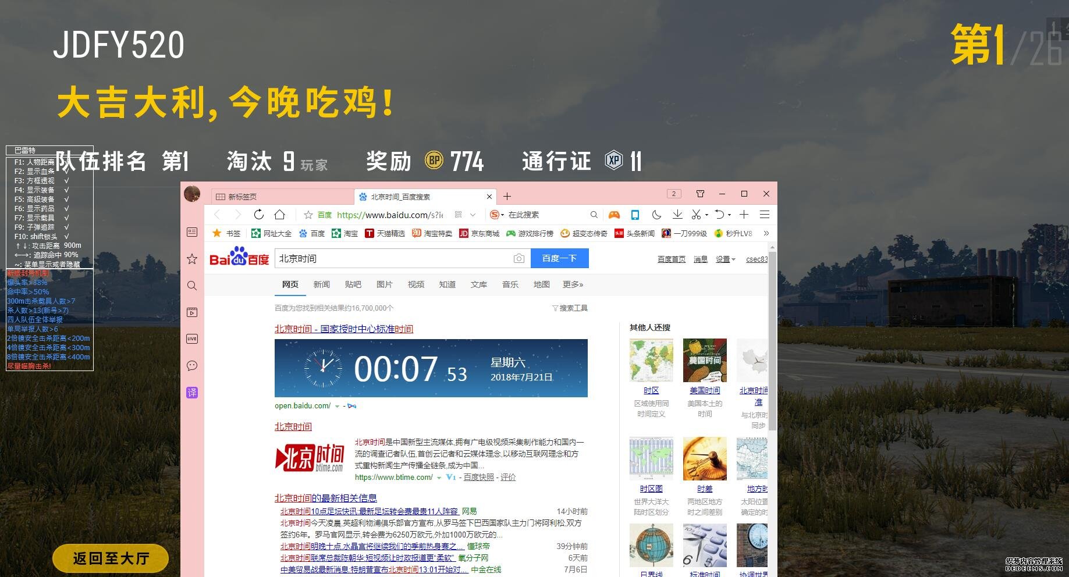
Task: Click the browser forward arrow
Action: [x=237, y=215]
